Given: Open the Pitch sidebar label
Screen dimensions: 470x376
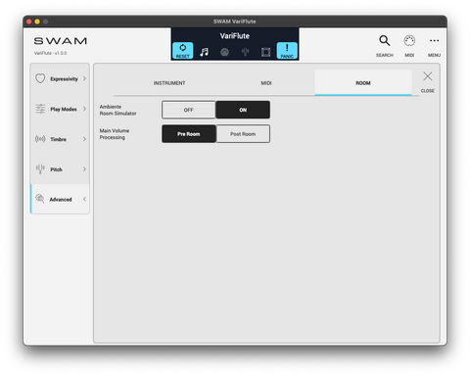Looking at the screenshot, I should 56,169.
